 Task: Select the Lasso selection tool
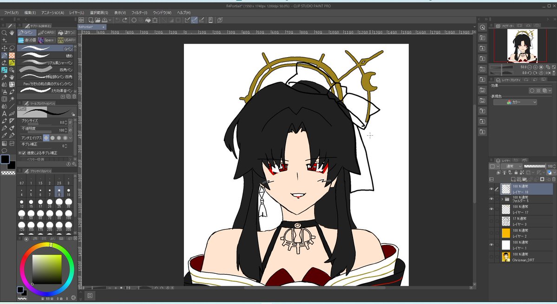(12, 48)
